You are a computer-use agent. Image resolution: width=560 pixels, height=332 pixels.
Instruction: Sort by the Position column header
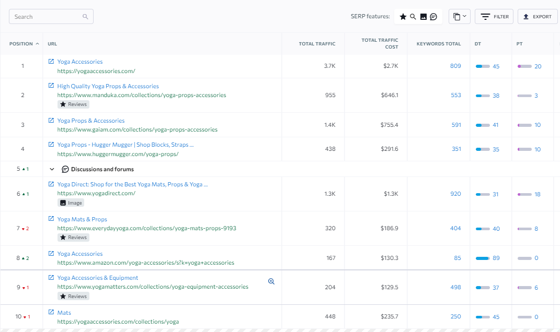click(24, 43)
